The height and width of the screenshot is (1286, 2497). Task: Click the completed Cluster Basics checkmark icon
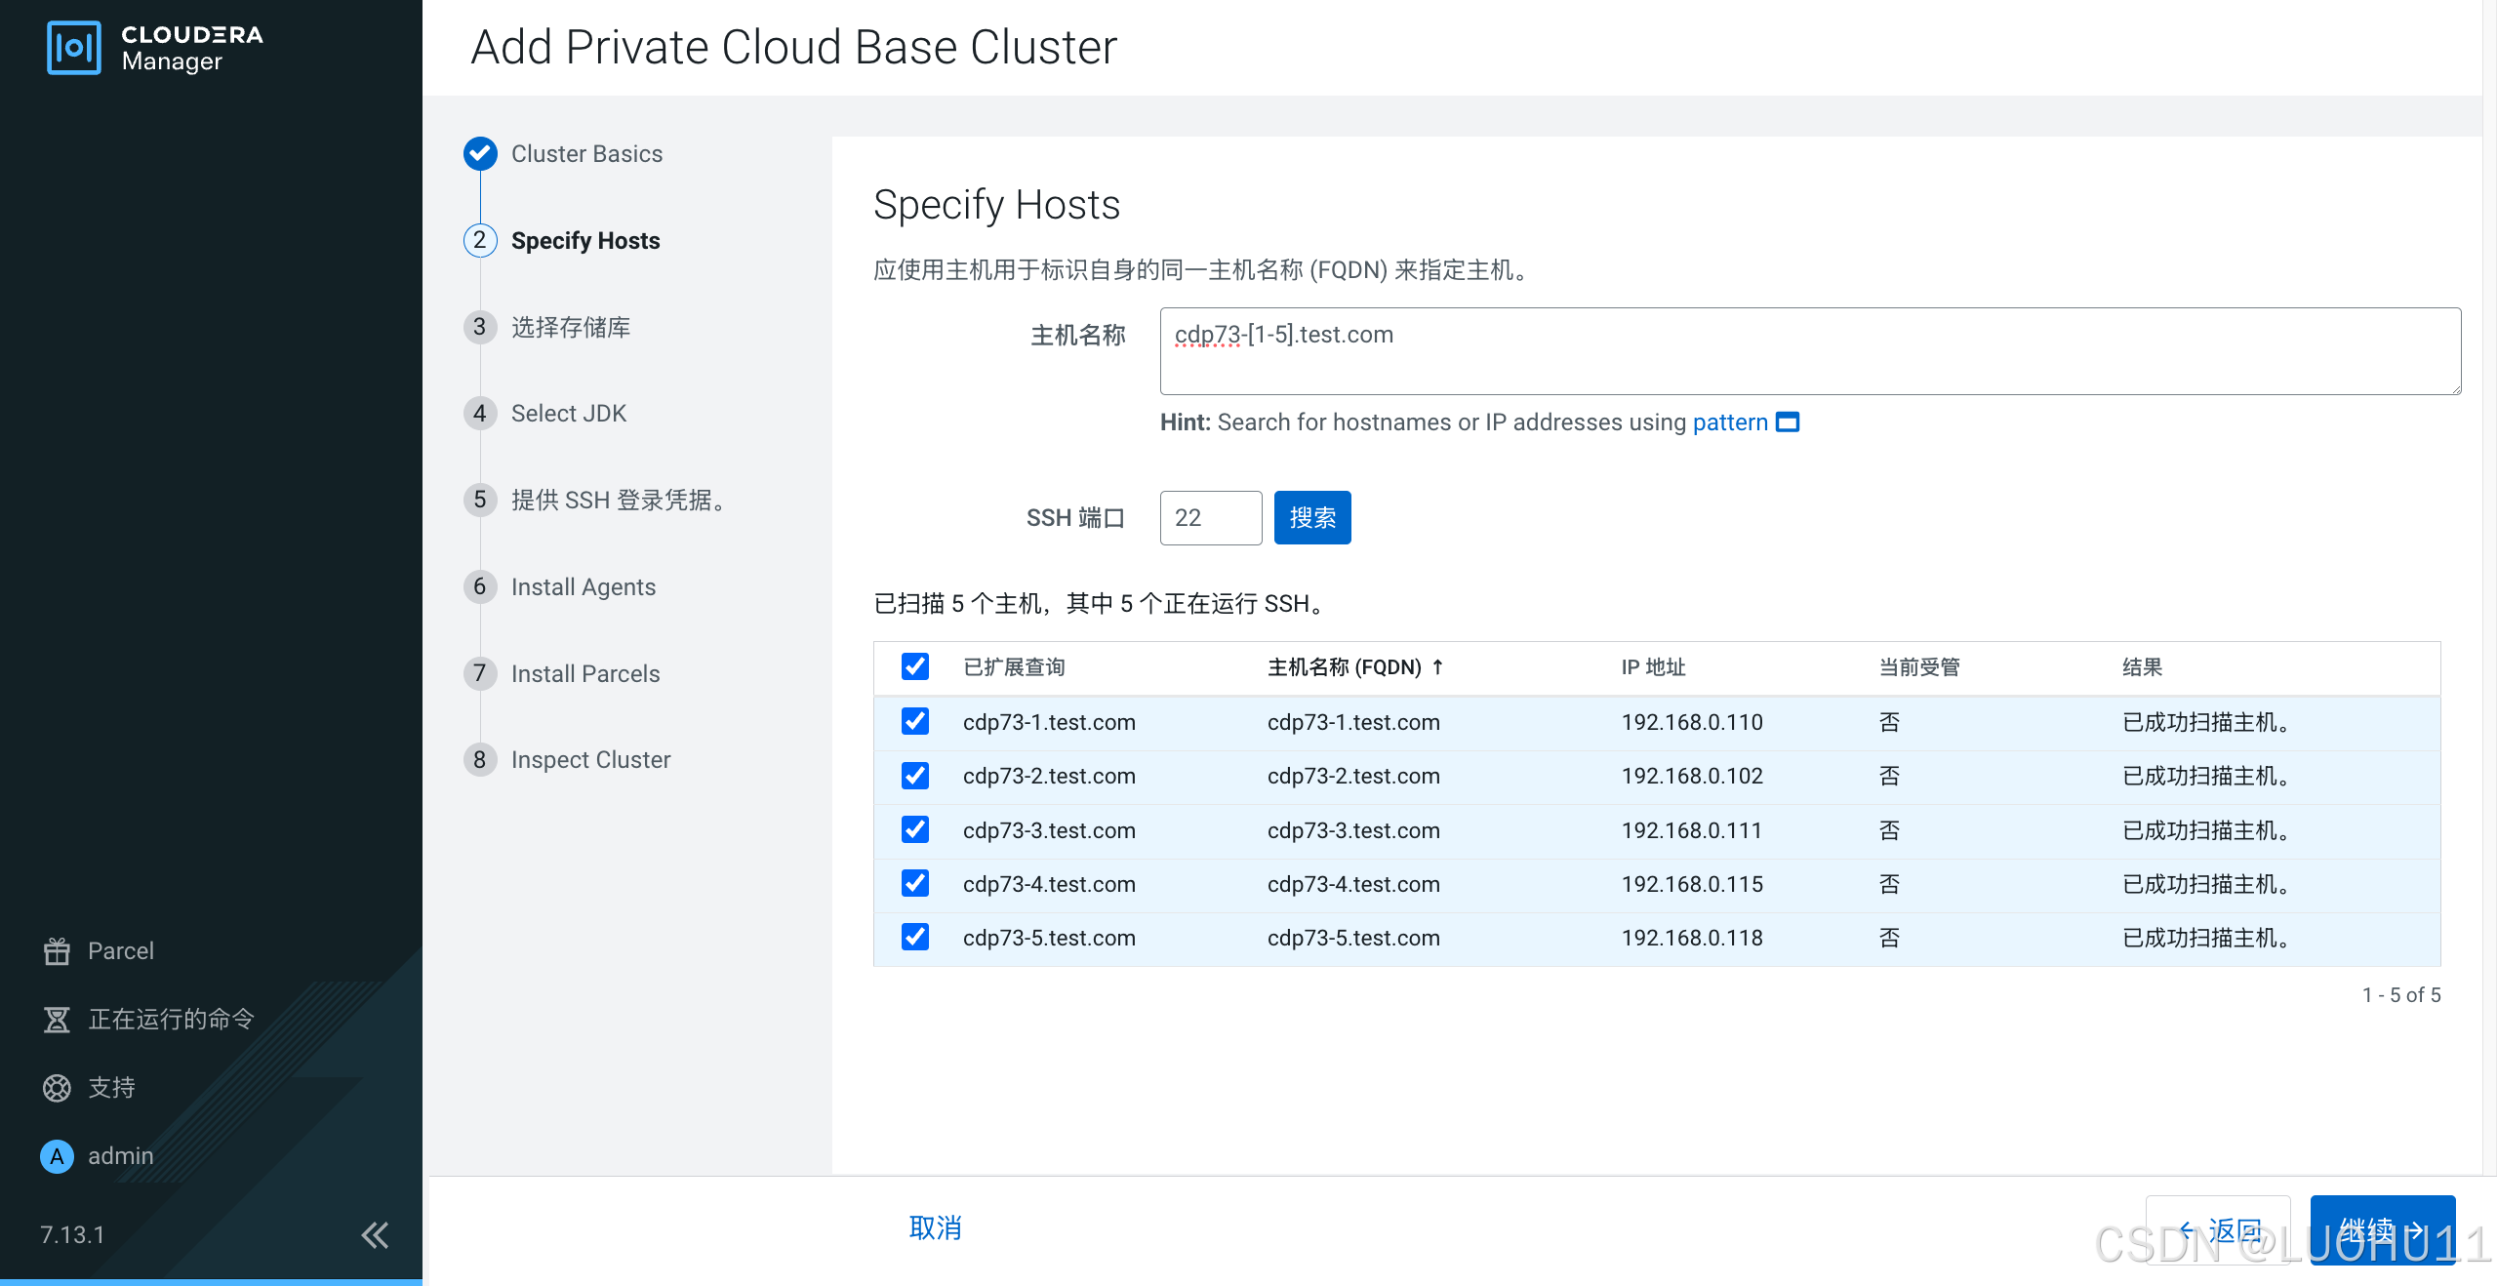tap(480, 153)
